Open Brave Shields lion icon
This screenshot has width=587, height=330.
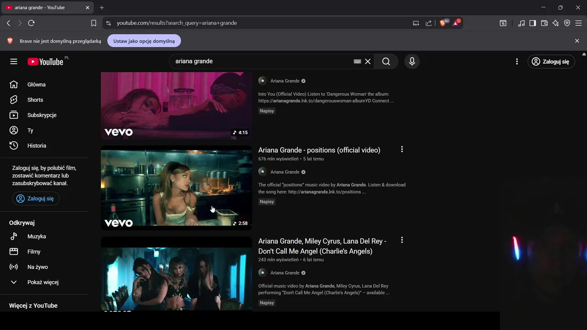point(443,22)
